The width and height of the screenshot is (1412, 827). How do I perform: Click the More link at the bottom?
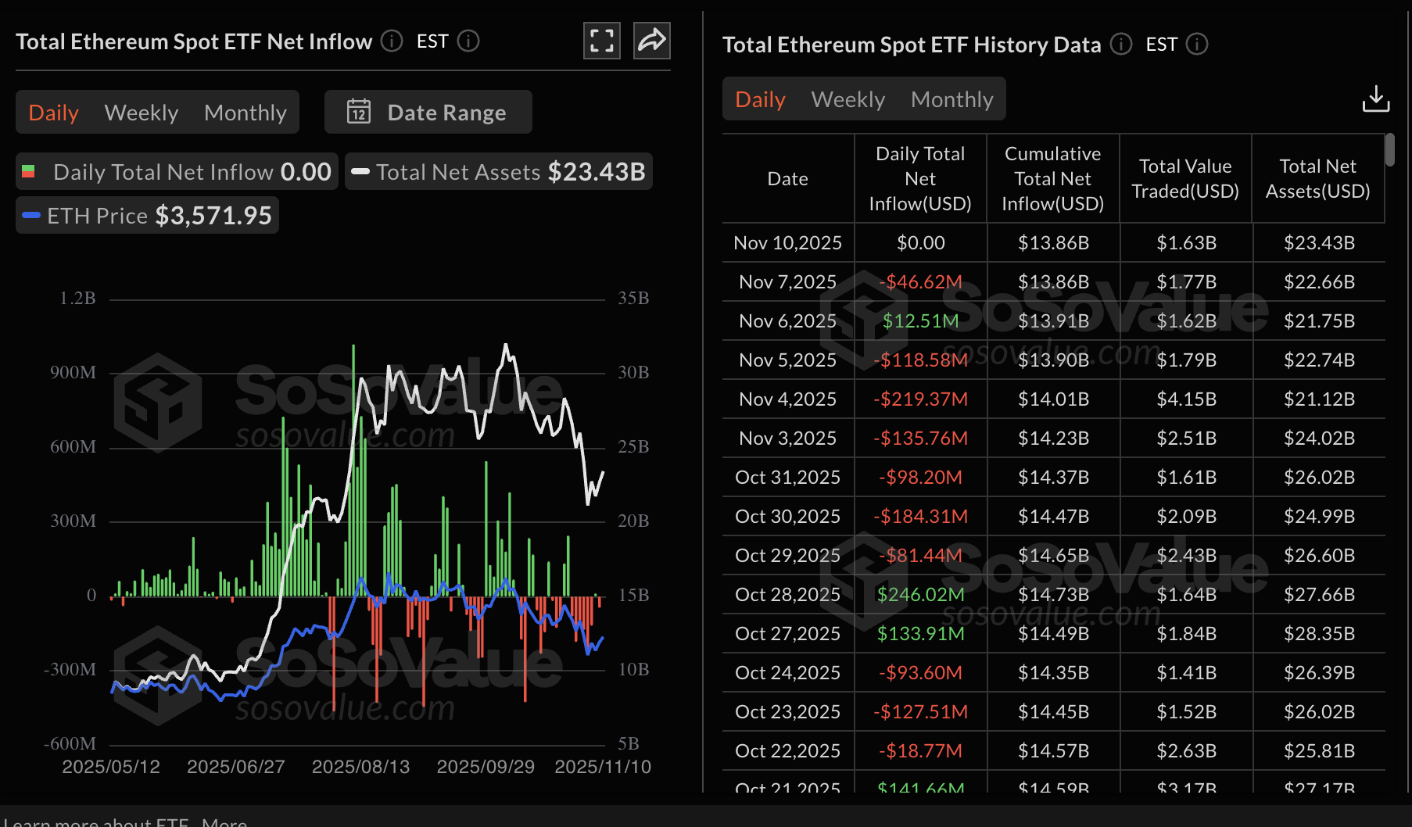(225, 822)
